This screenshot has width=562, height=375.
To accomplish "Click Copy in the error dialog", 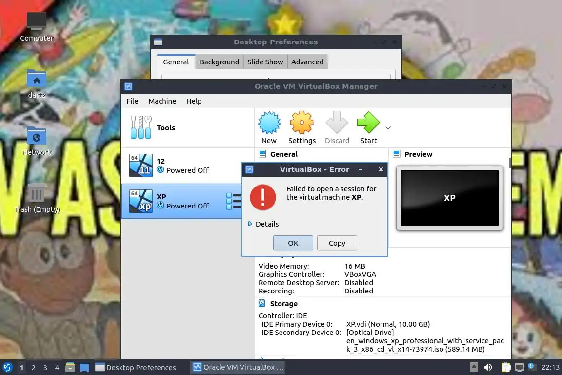I will (x=337, y=243).
